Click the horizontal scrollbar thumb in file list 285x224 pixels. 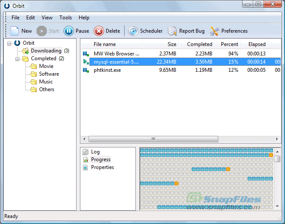[x=153, y=139]
